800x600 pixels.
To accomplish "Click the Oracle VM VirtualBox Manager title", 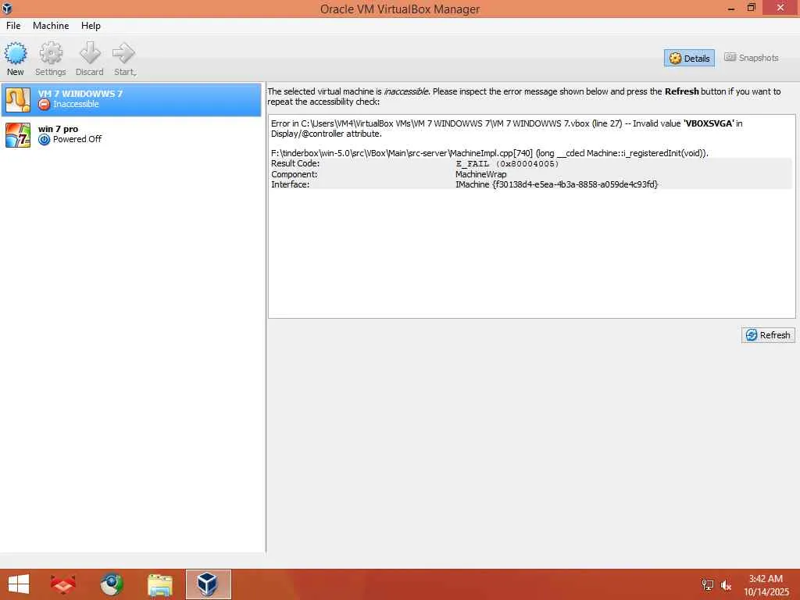I will [x=400, y=9].
